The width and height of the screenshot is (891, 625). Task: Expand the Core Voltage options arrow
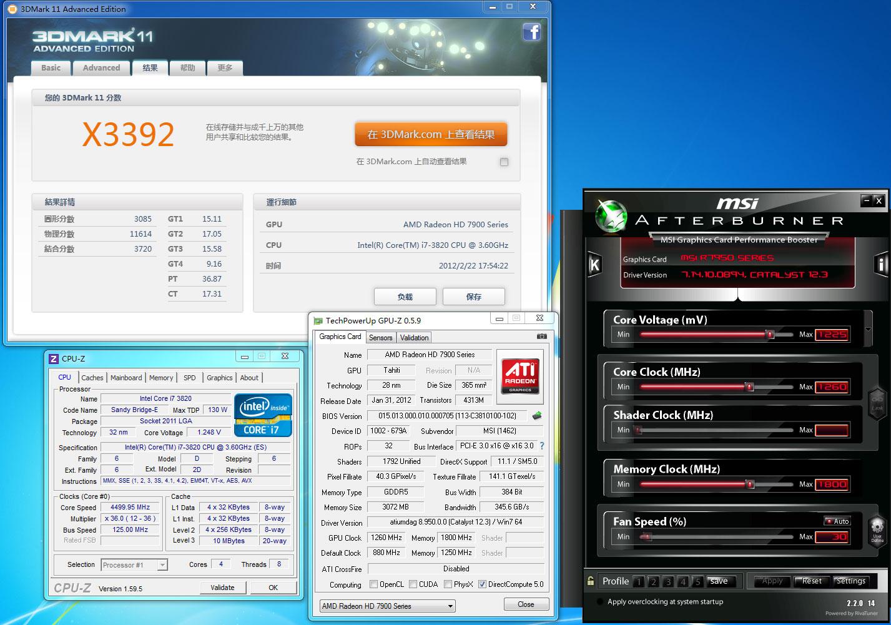(868, 330)
